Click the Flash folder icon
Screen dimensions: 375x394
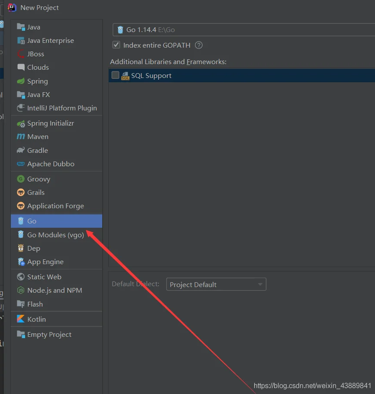(x=21, y=304)
